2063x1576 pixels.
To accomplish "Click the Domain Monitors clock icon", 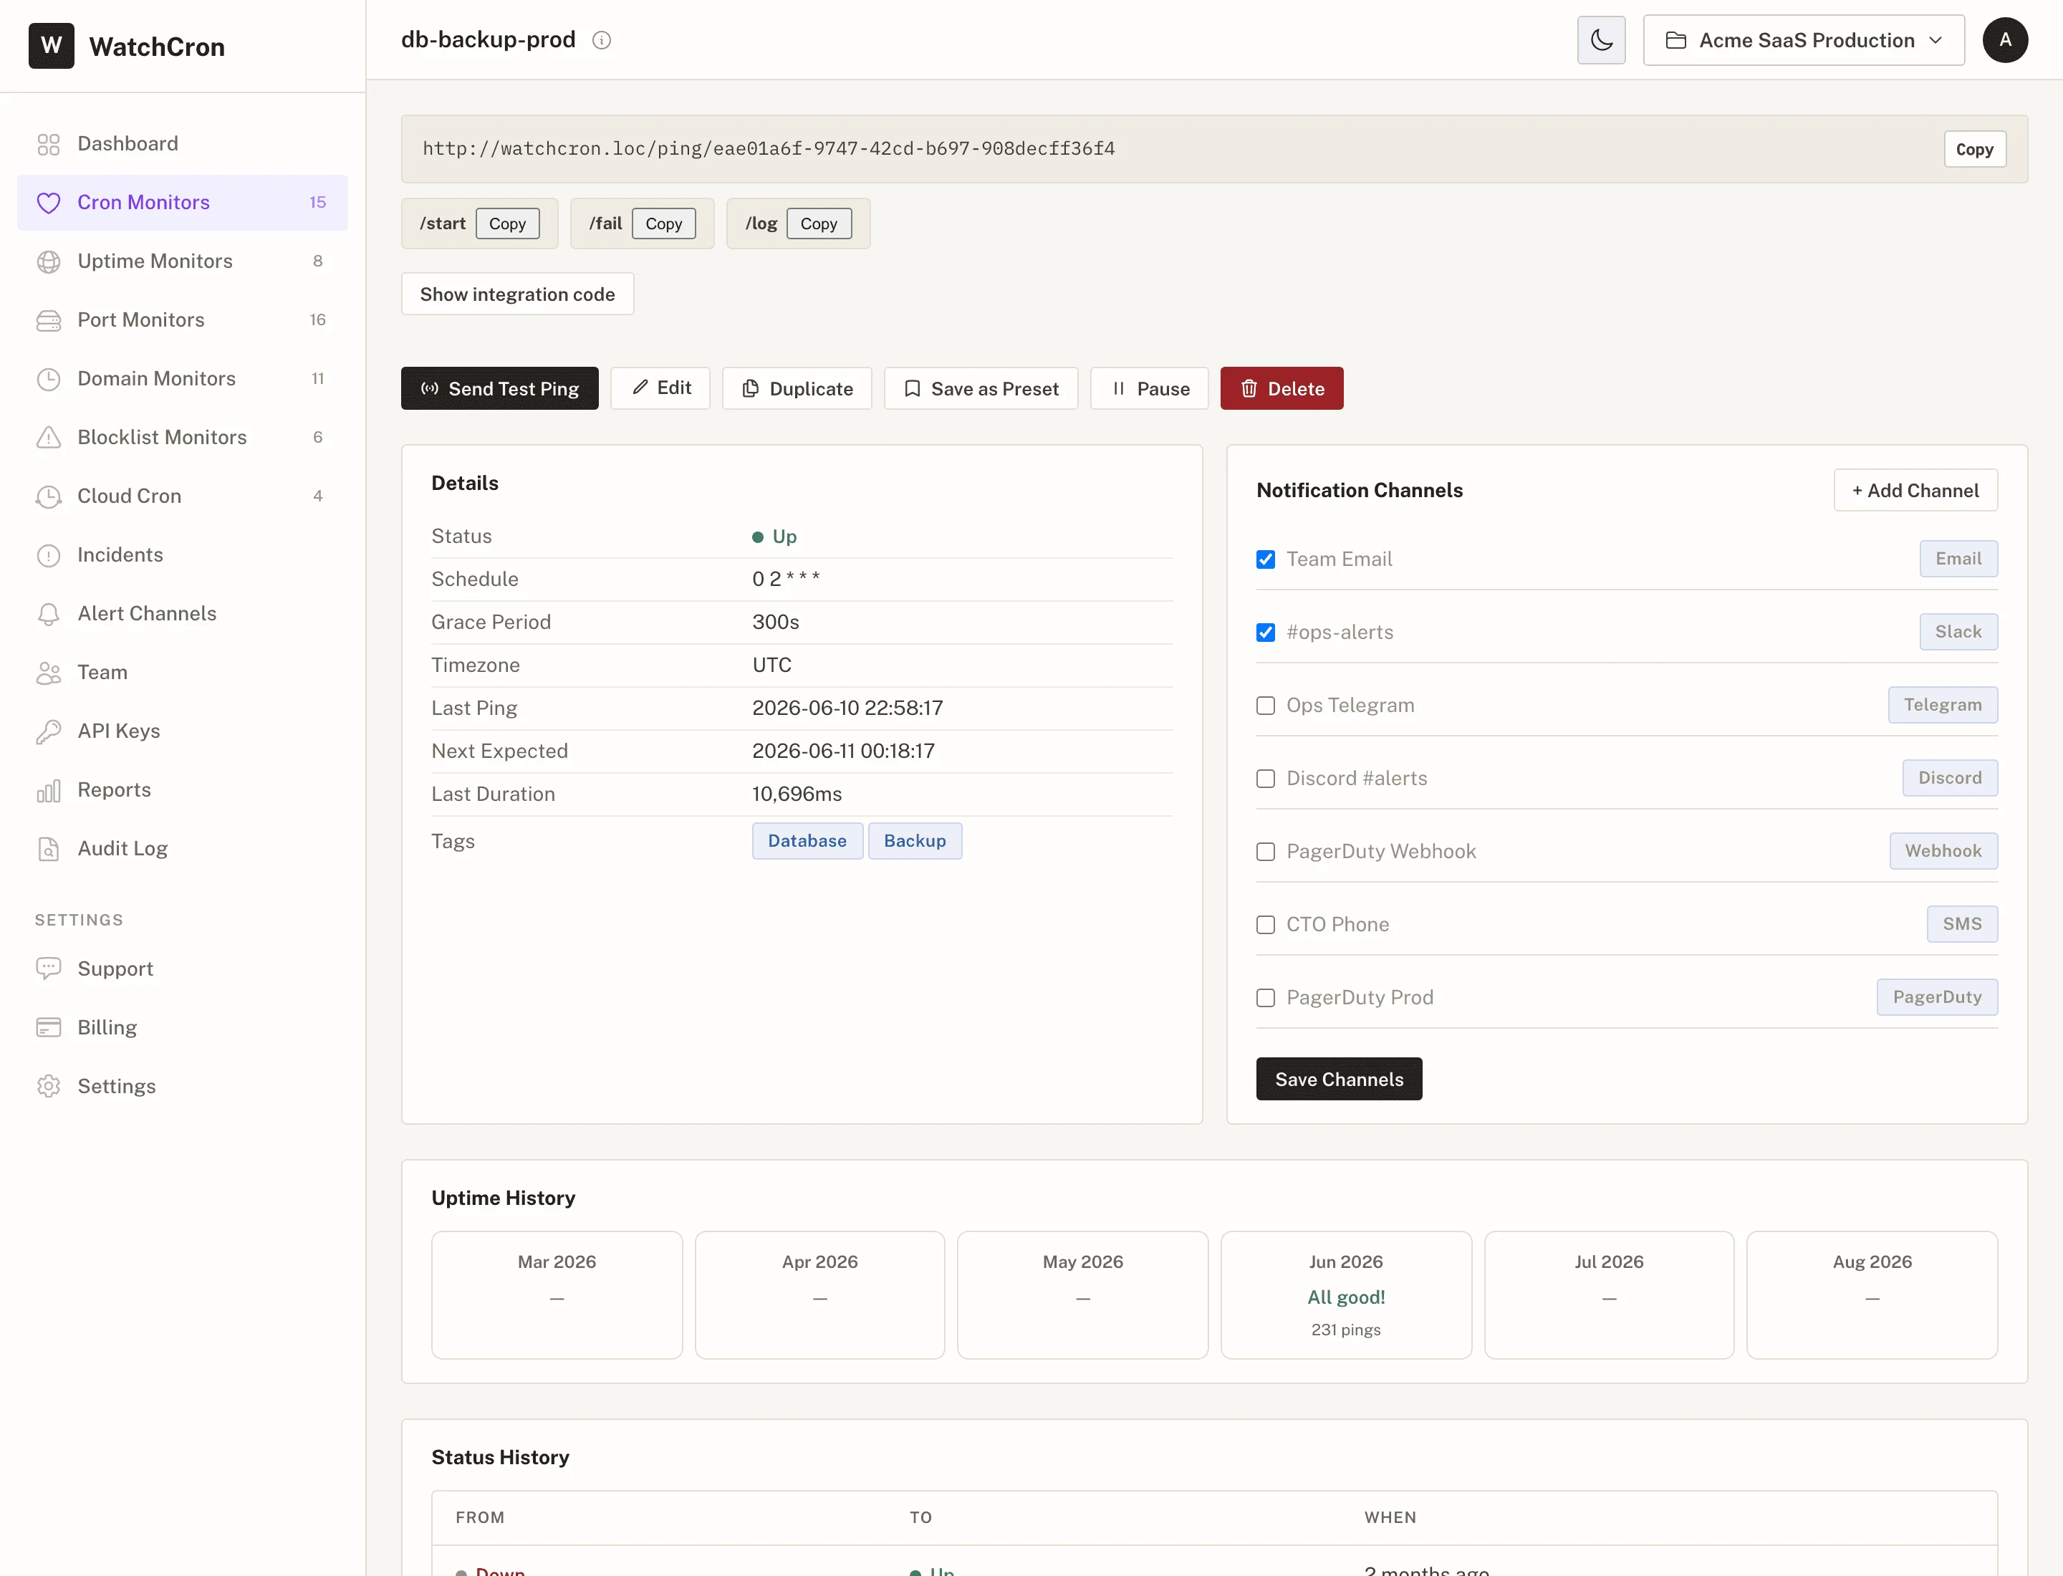I will coord(49,379).
